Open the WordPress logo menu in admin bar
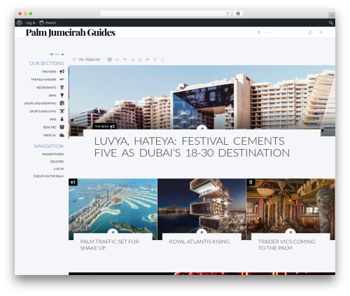This screenshot has height=296, width=350. coord(20,22)
